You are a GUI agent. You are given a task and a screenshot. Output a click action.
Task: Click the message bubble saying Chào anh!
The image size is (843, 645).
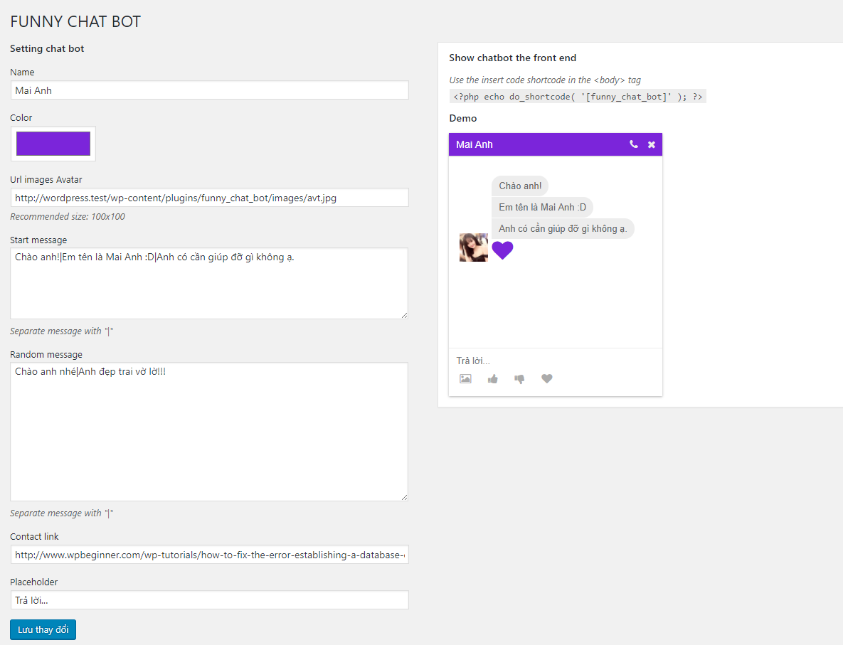coord(519,186)
